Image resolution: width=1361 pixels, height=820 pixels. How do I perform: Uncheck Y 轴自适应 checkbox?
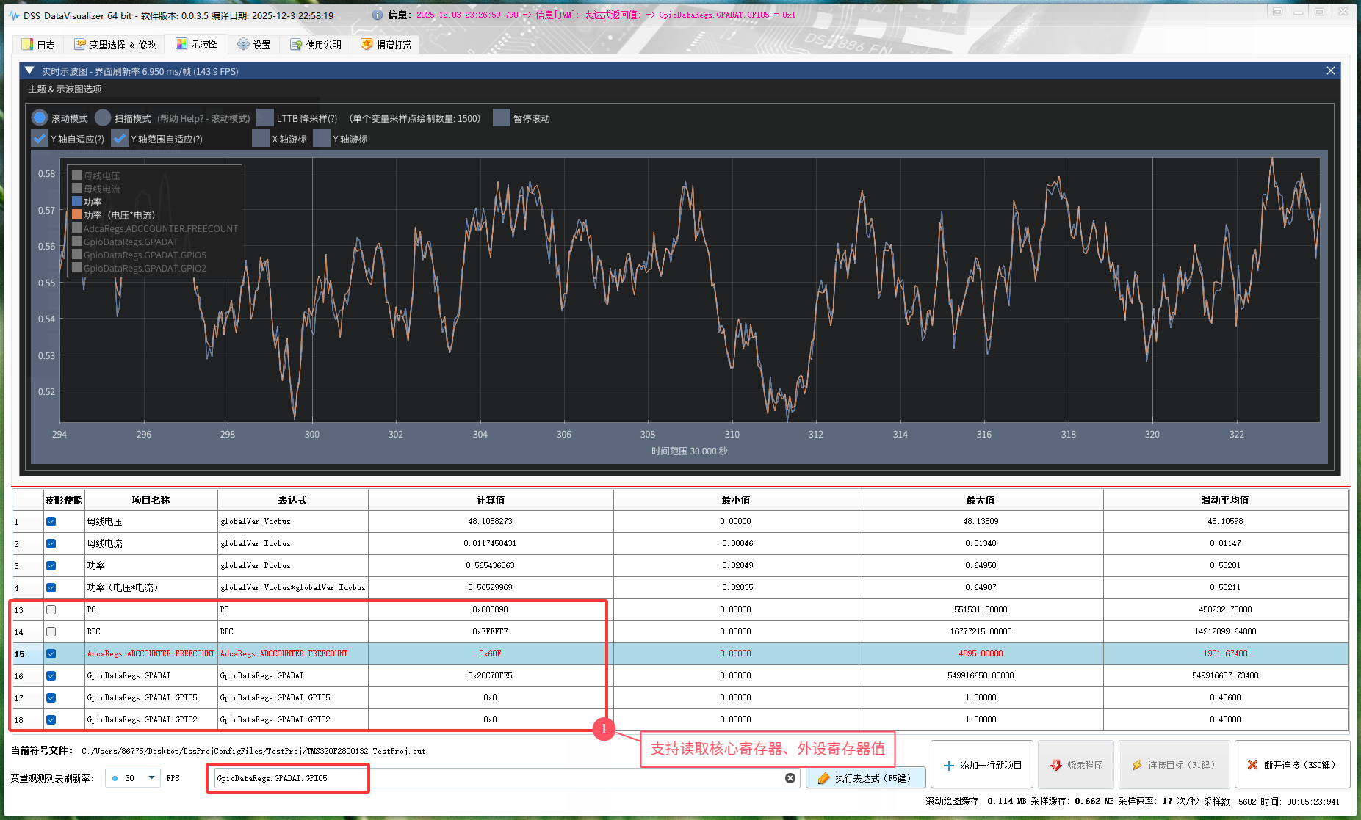40,139
